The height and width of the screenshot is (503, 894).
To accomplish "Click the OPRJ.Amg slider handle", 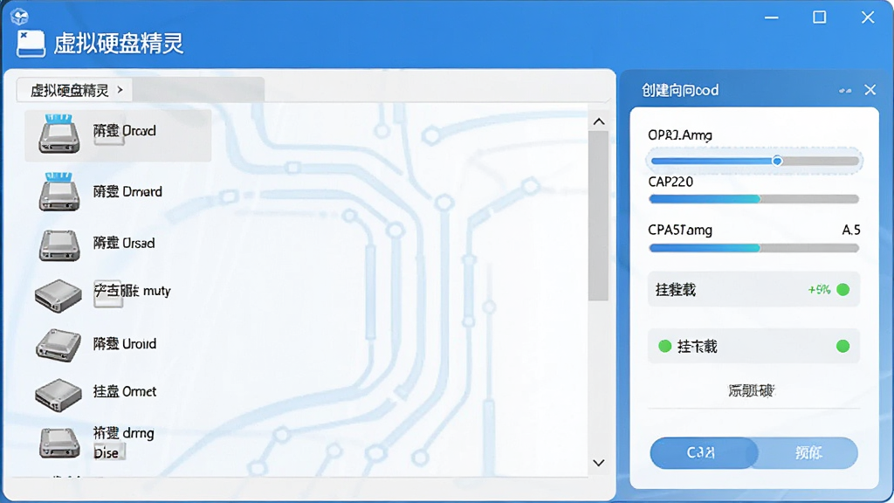I will (x=777, y=161).
